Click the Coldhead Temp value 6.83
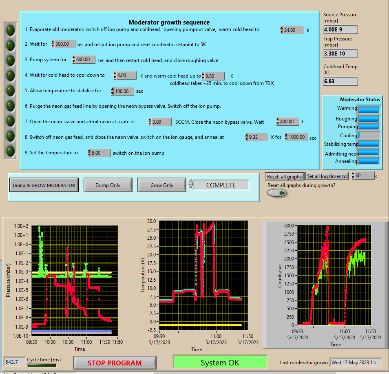389x374 pixels. coord(340,81)
